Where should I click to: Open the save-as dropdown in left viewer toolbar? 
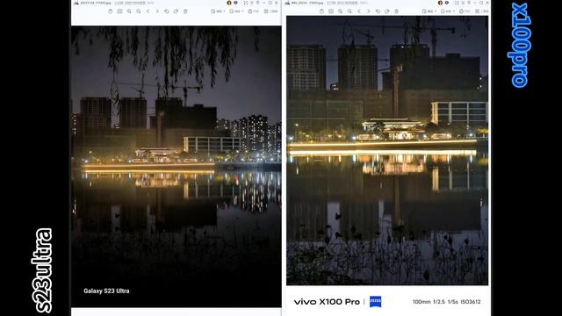click(x=236, y=11)
